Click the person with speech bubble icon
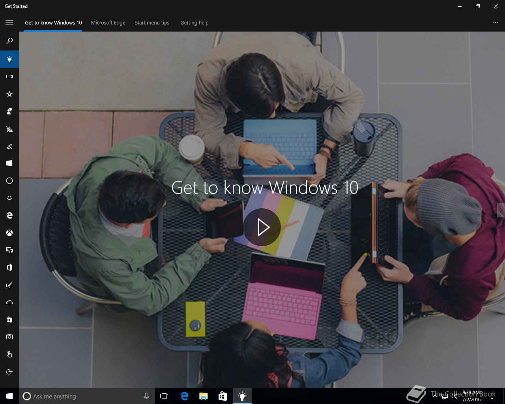505x404 pixels. (9, 111)
